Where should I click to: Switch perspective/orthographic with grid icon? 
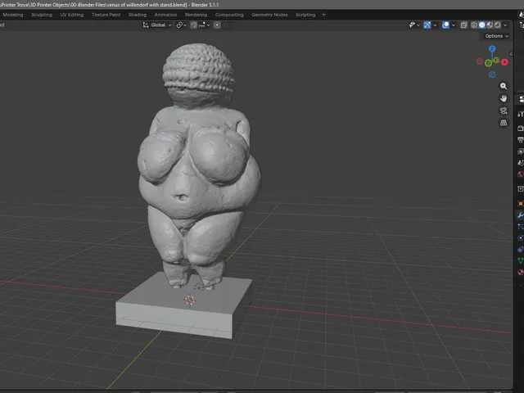tap(504, 123)
